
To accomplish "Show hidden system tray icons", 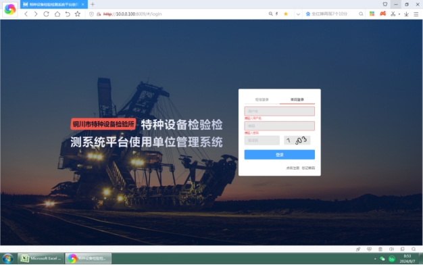I will [375, 259].
